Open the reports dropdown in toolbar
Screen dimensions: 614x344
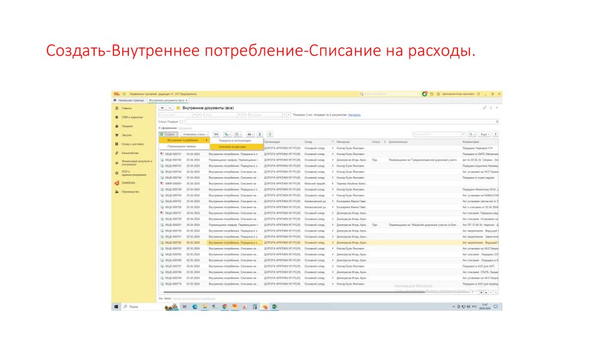tap(237, 134)
